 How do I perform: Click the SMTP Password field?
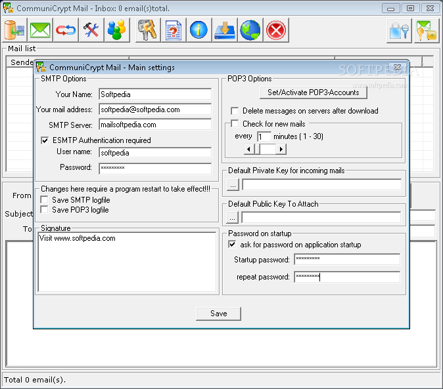(x=155, y=169)
